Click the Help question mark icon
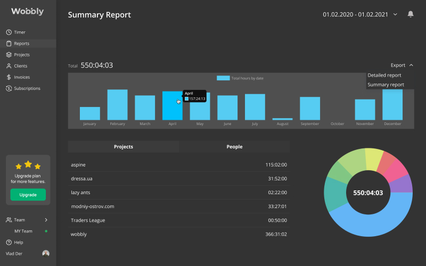The image size is (426, 266). (x=9, y=242)
